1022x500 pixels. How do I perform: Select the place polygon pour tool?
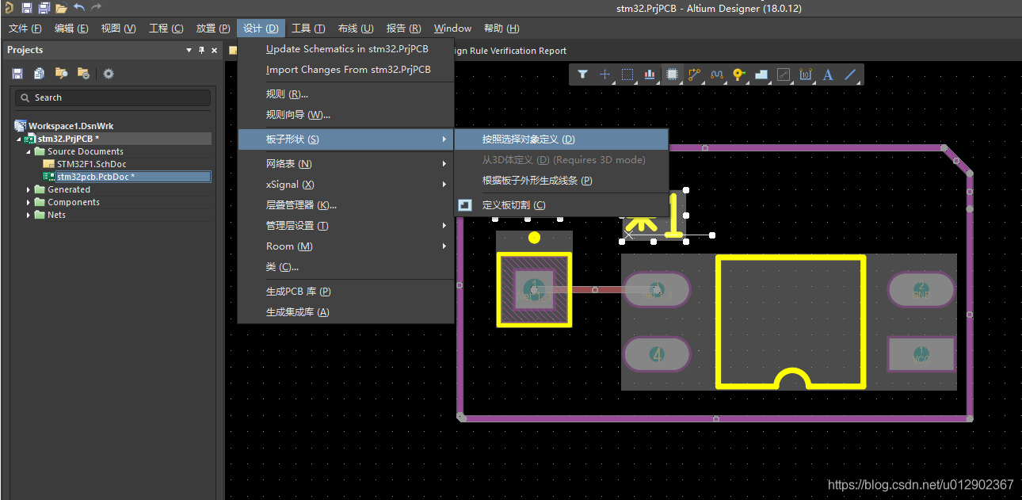point(761,74)
